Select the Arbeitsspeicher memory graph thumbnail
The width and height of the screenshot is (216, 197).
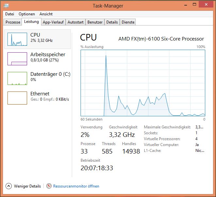coord(17,59)
